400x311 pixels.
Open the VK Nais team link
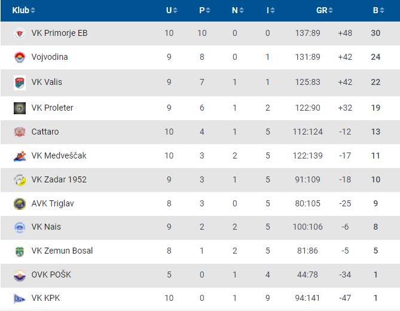46,227
